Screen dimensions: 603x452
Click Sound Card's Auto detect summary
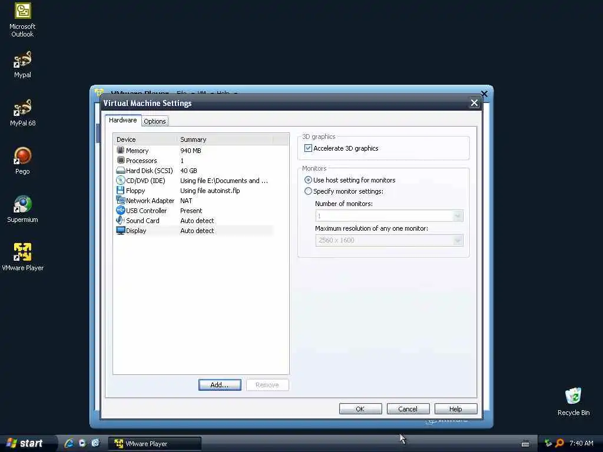(197, 221)
